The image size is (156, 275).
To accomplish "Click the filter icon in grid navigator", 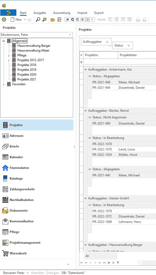I will [118, 263].
